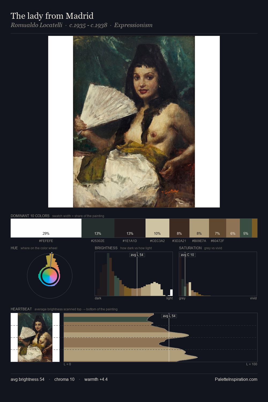268x402 pixels.
Task: Click the heartbeat 'avg L 54' marker label
Action: click(169, 316)
